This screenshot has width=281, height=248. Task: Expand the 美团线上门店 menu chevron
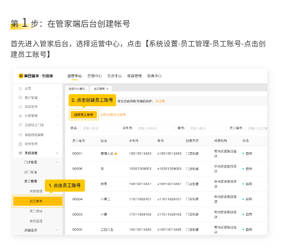(57, 125)
